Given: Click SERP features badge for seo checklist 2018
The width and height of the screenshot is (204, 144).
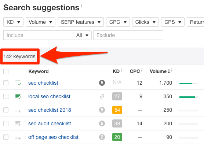Looking at the screenshot, I should point(102,110).
